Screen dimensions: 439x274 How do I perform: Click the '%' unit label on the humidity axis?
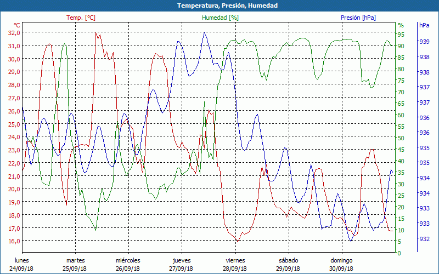[401, 25]
